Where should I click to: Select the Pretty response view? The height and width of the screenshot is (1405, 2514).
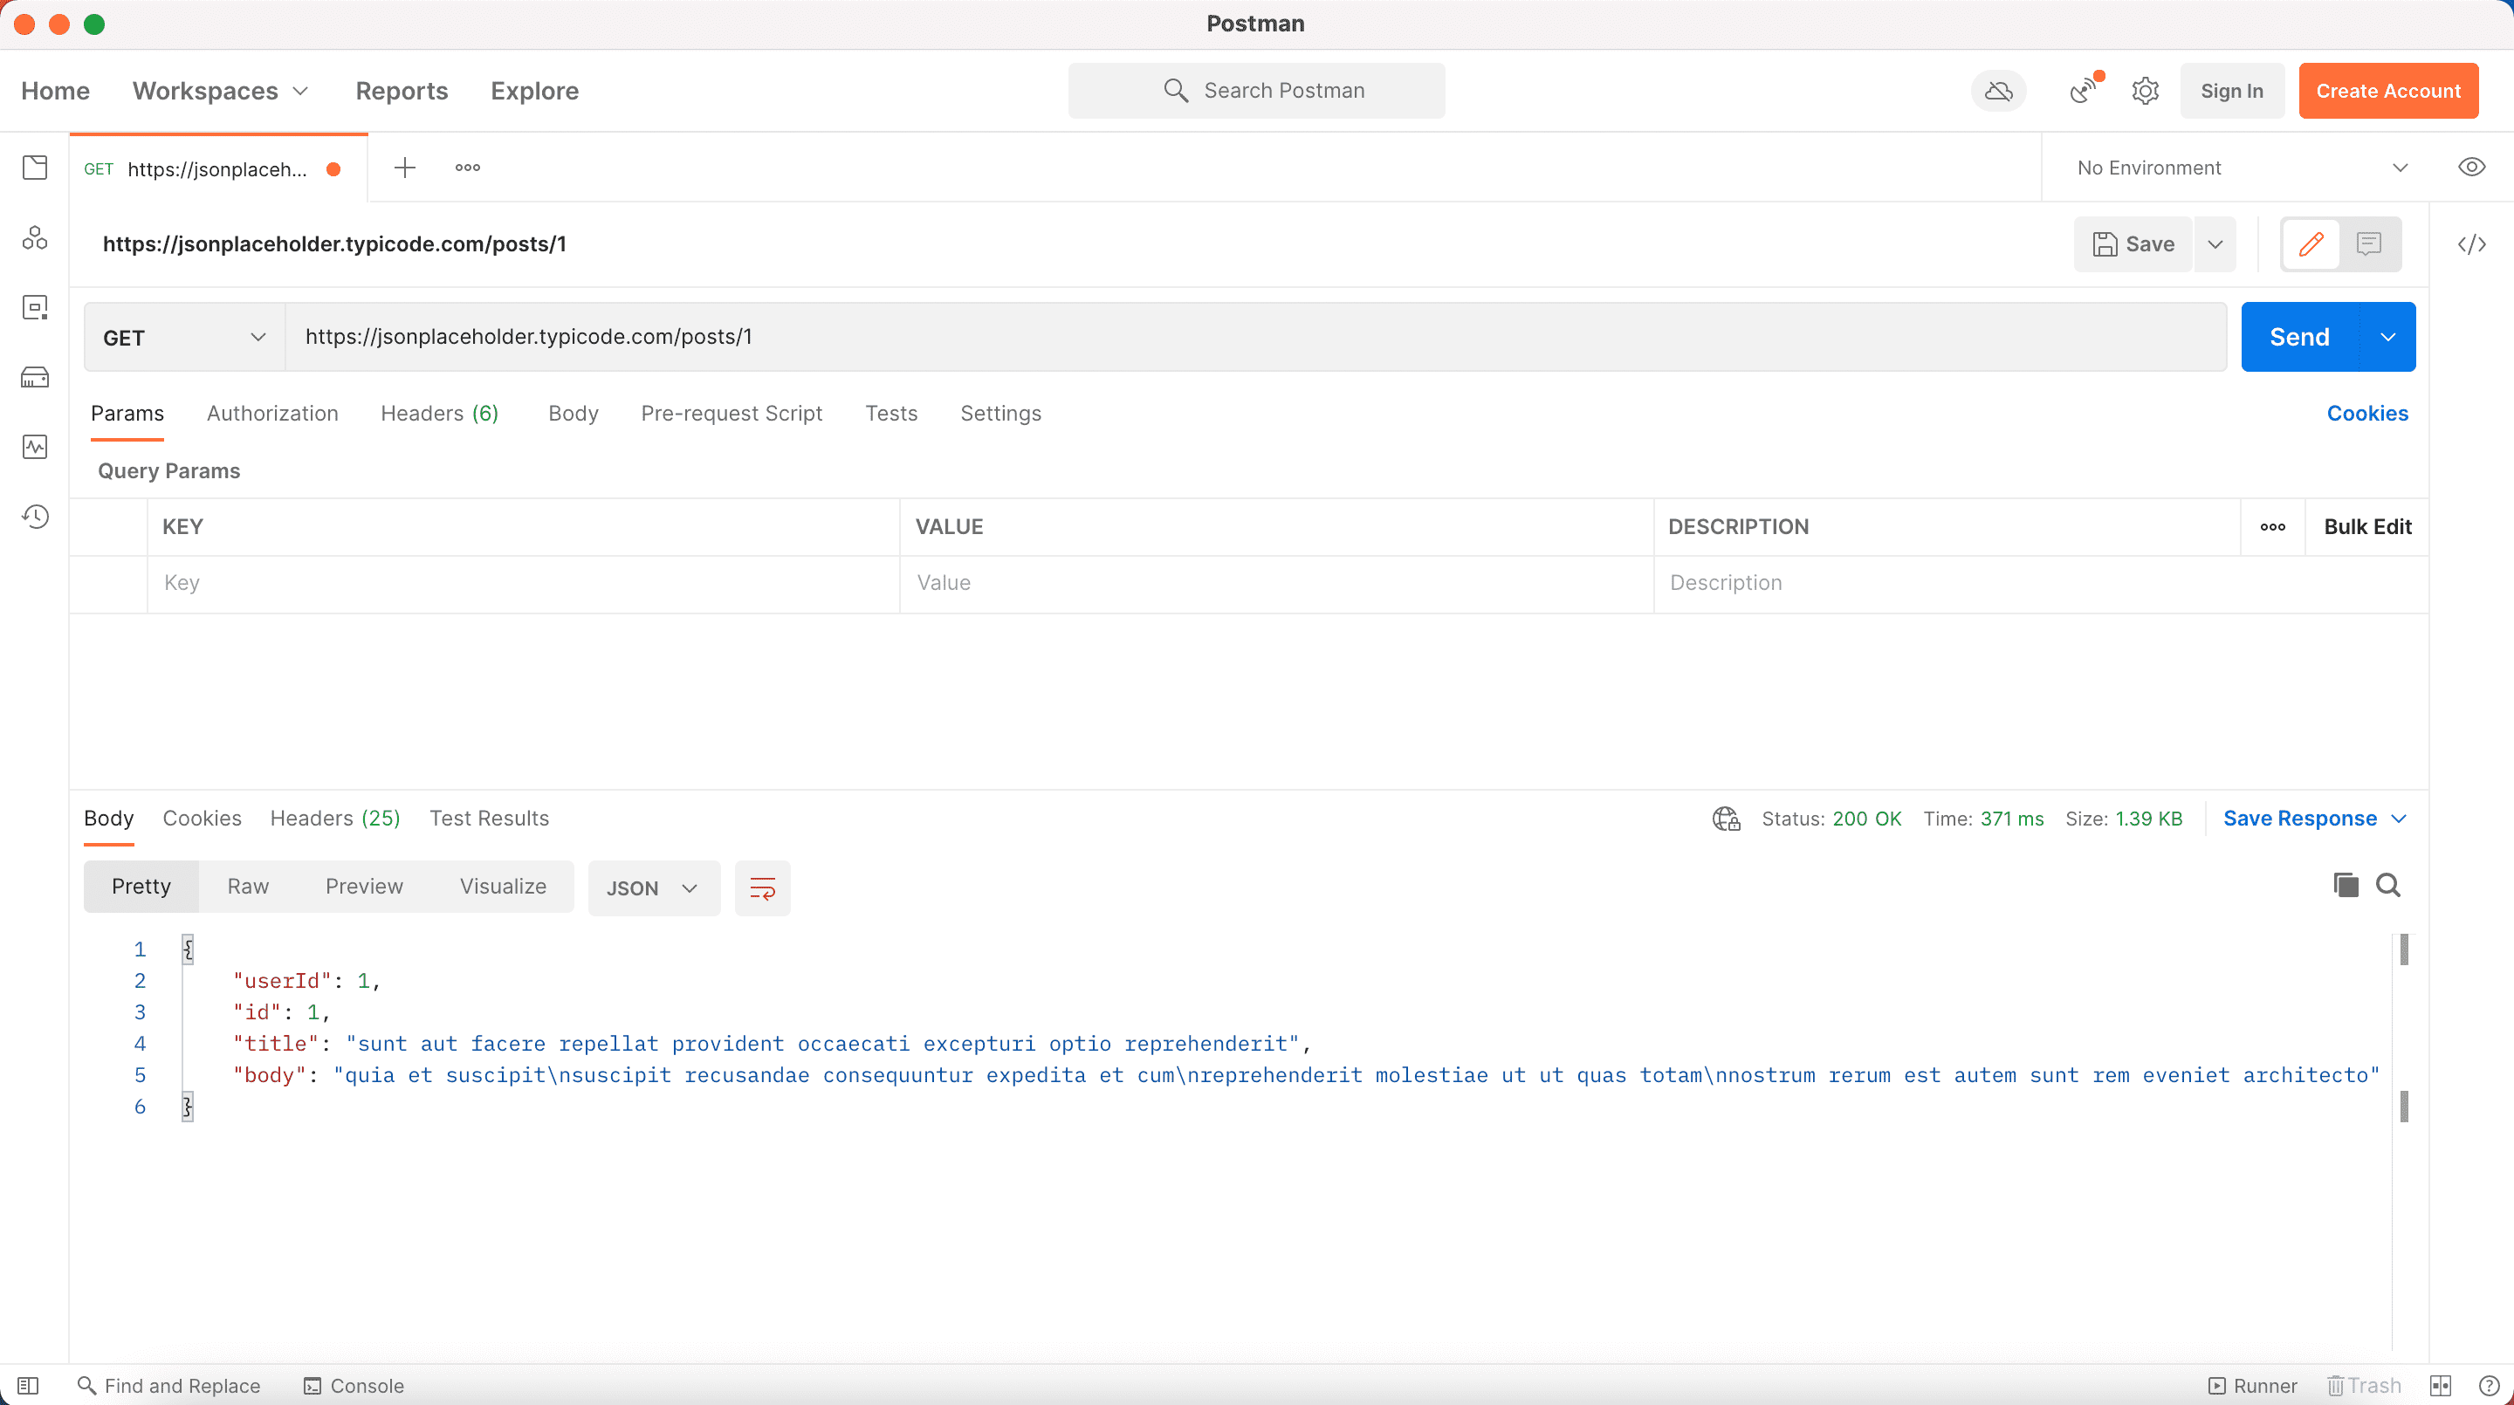[x=141, y=886]
